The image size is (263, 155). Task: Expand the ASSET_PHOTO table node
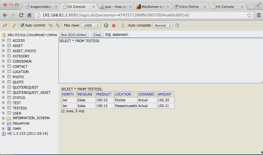(3, 51)
